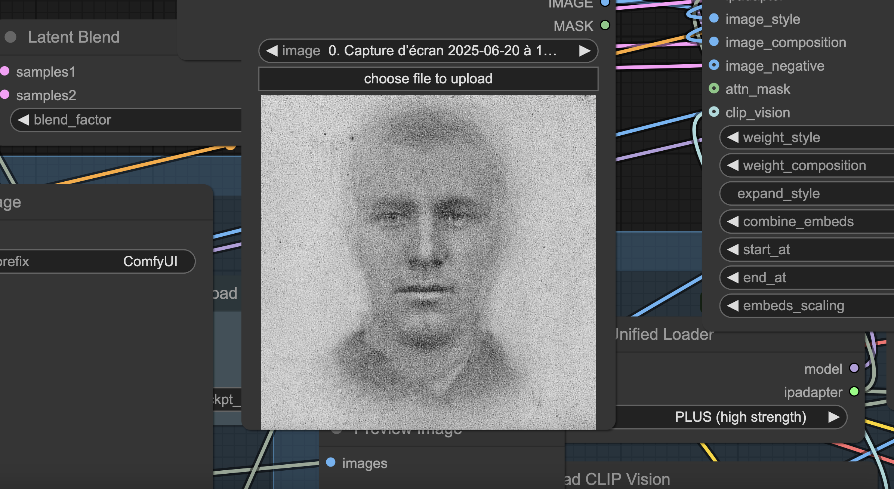Click the model purple output socket
Viewport: 894px width, 489px height.
[x=854, y=368]
